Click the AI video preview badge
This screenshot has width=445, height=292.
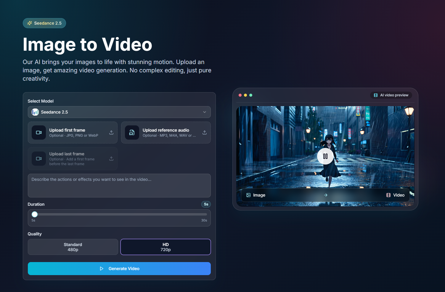391,95
